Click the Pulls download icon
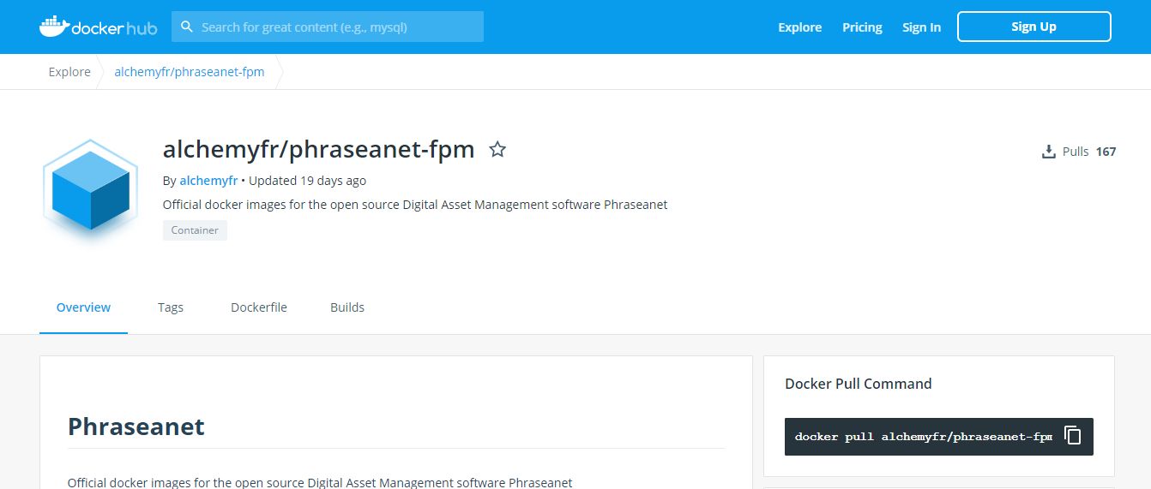 pos(1048,152)
